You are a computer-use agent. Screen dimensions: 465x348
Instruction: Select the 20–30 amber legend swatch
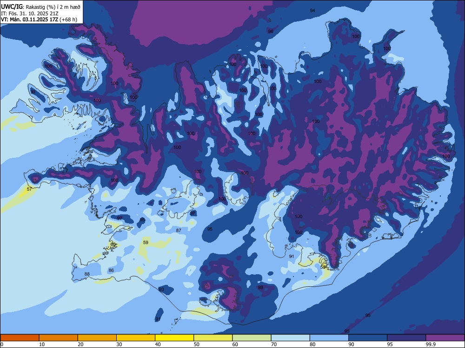coord(97,338)
